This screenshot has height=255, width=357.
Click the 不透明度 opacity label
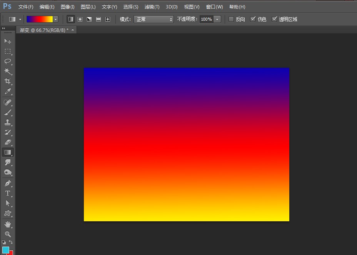click(187, 19)
